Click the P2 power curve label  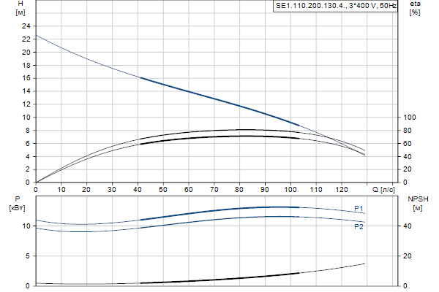click(359, 227)
